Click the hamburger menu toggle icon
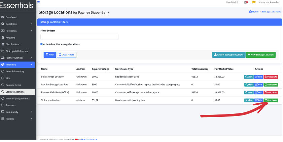283x142 pixels. (x=38, y=2)
